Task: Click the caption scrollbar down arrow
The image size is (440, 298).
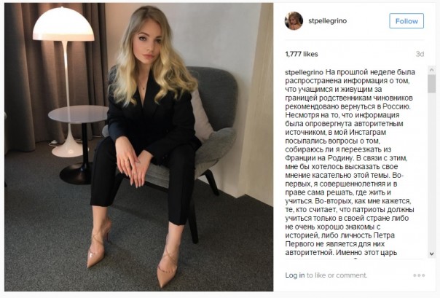Action: [x=431, y=254]
